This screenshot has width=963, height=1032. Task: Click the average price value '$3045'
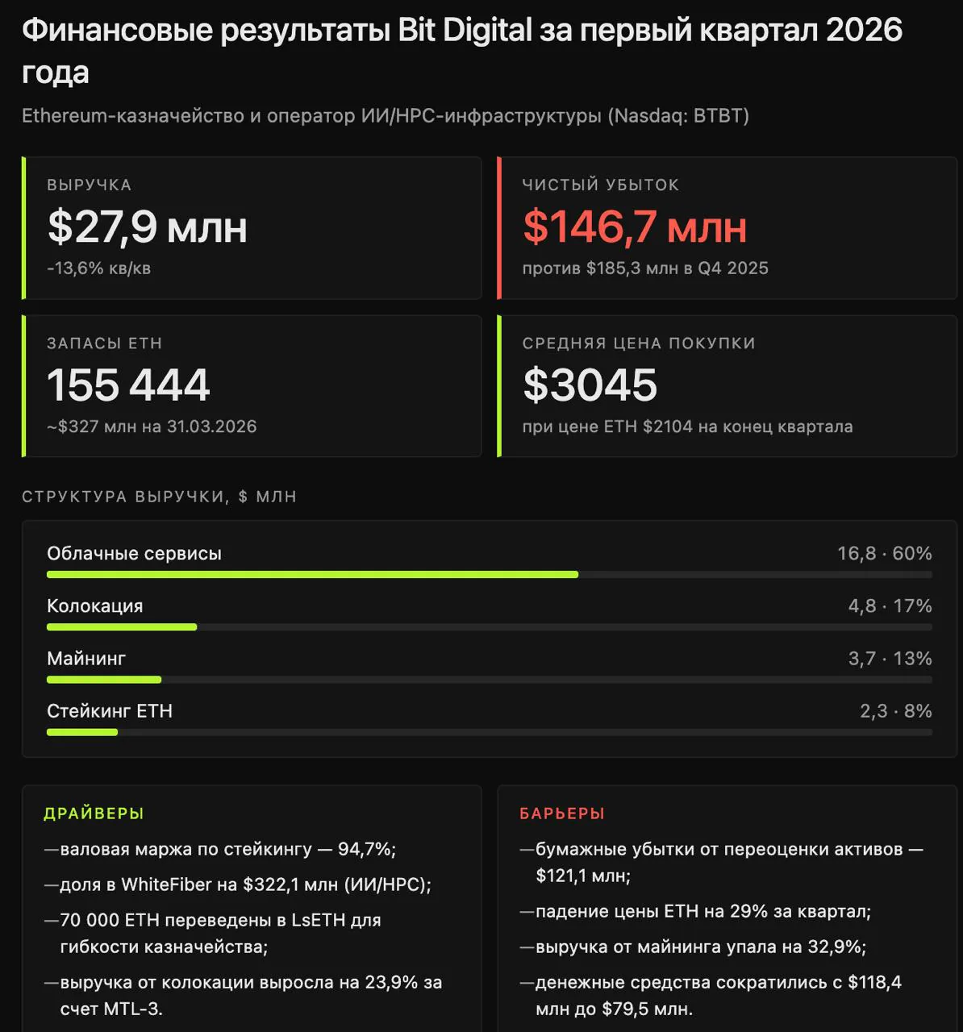[x=590, y=385]
